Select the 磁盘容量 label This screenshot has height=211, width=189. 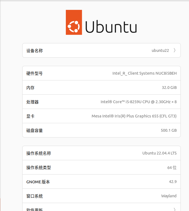[x=35, y=131]
